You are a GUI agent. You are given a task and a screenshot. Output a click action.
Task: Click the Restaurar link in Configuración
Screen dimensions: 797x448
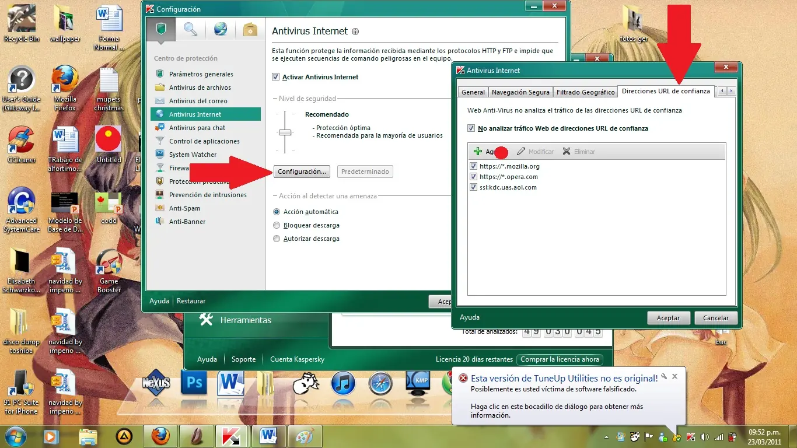pos(191,301)
